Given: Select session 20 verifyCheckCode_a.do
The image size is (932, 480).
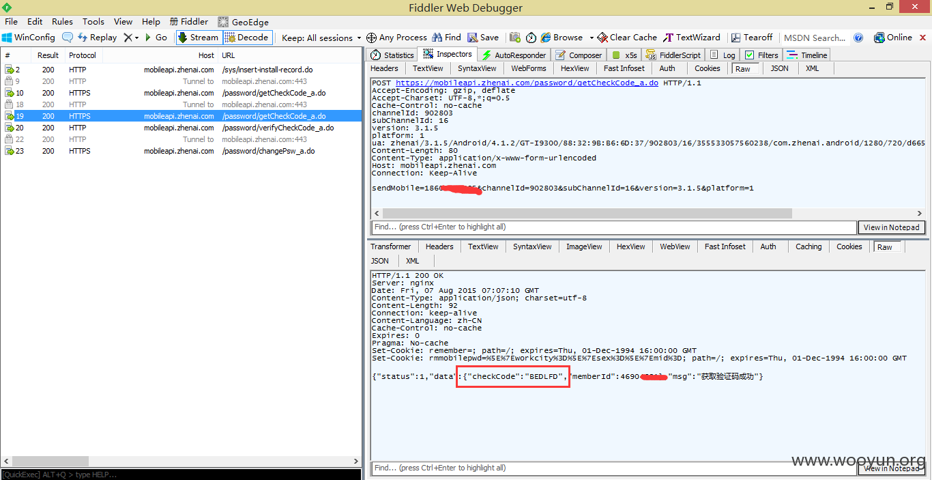Looking at the screenshot, I should coord(181,128).
